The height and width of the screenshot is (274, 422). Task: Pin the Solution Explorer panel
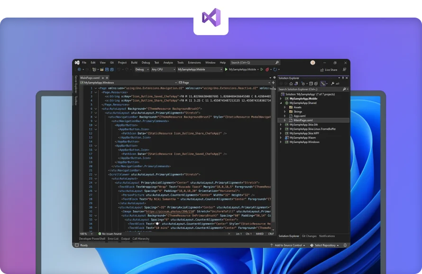342,77
